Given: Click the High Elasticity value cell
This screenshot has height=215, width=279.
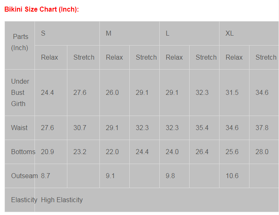Looking at the screenshot, I should (x=62, y=200).
